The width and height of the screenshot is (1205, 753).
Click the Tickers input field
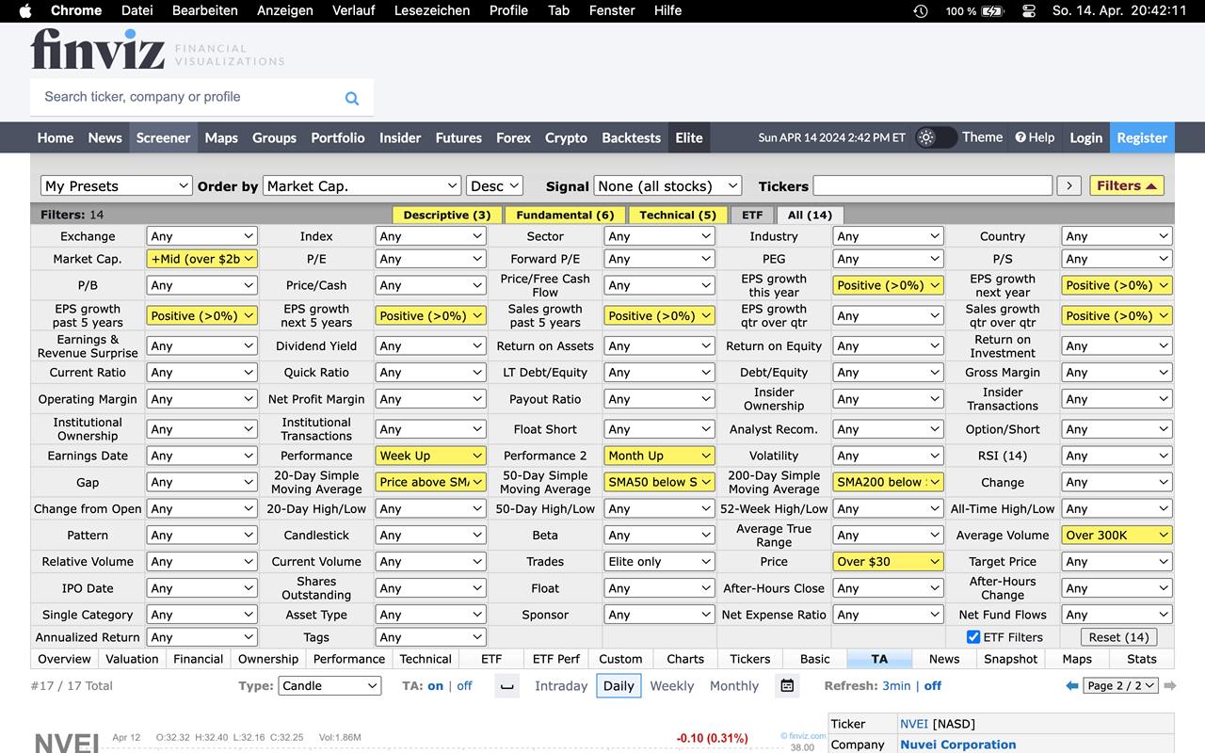(932, 186)
